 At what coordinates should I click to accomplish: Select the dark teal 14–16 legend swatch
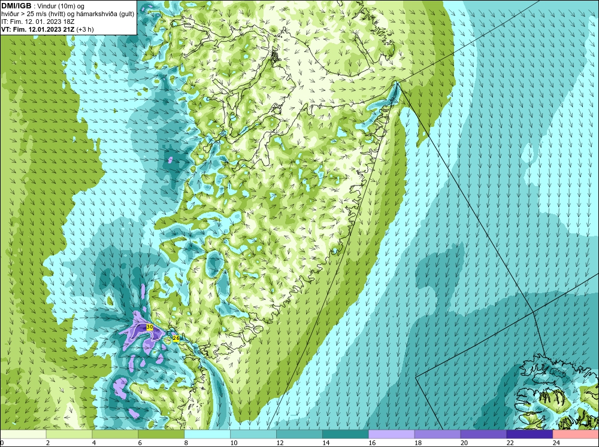click(346, 434)
